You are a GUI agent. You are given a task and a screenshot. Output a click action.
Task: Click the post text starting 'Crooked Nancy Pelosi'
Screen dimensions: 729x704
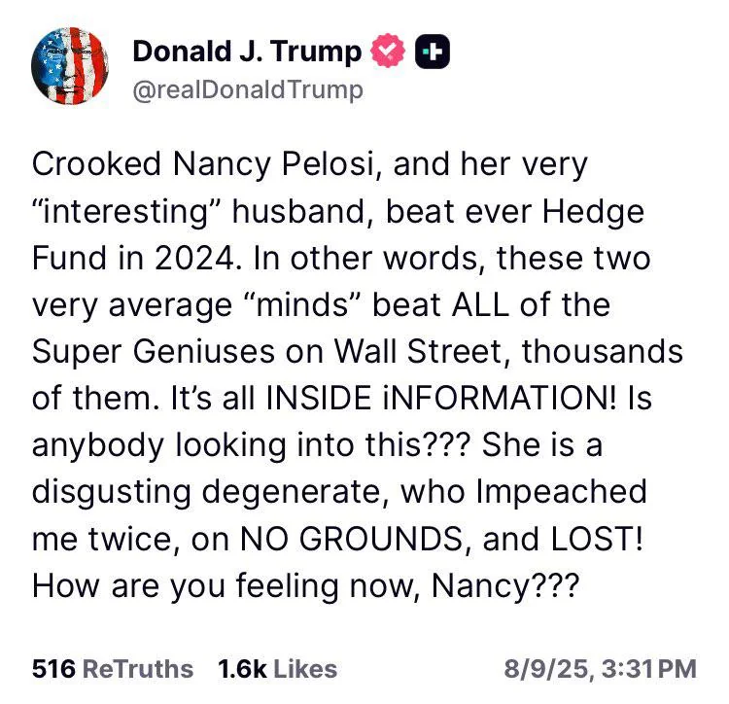(x=357, y=374)
